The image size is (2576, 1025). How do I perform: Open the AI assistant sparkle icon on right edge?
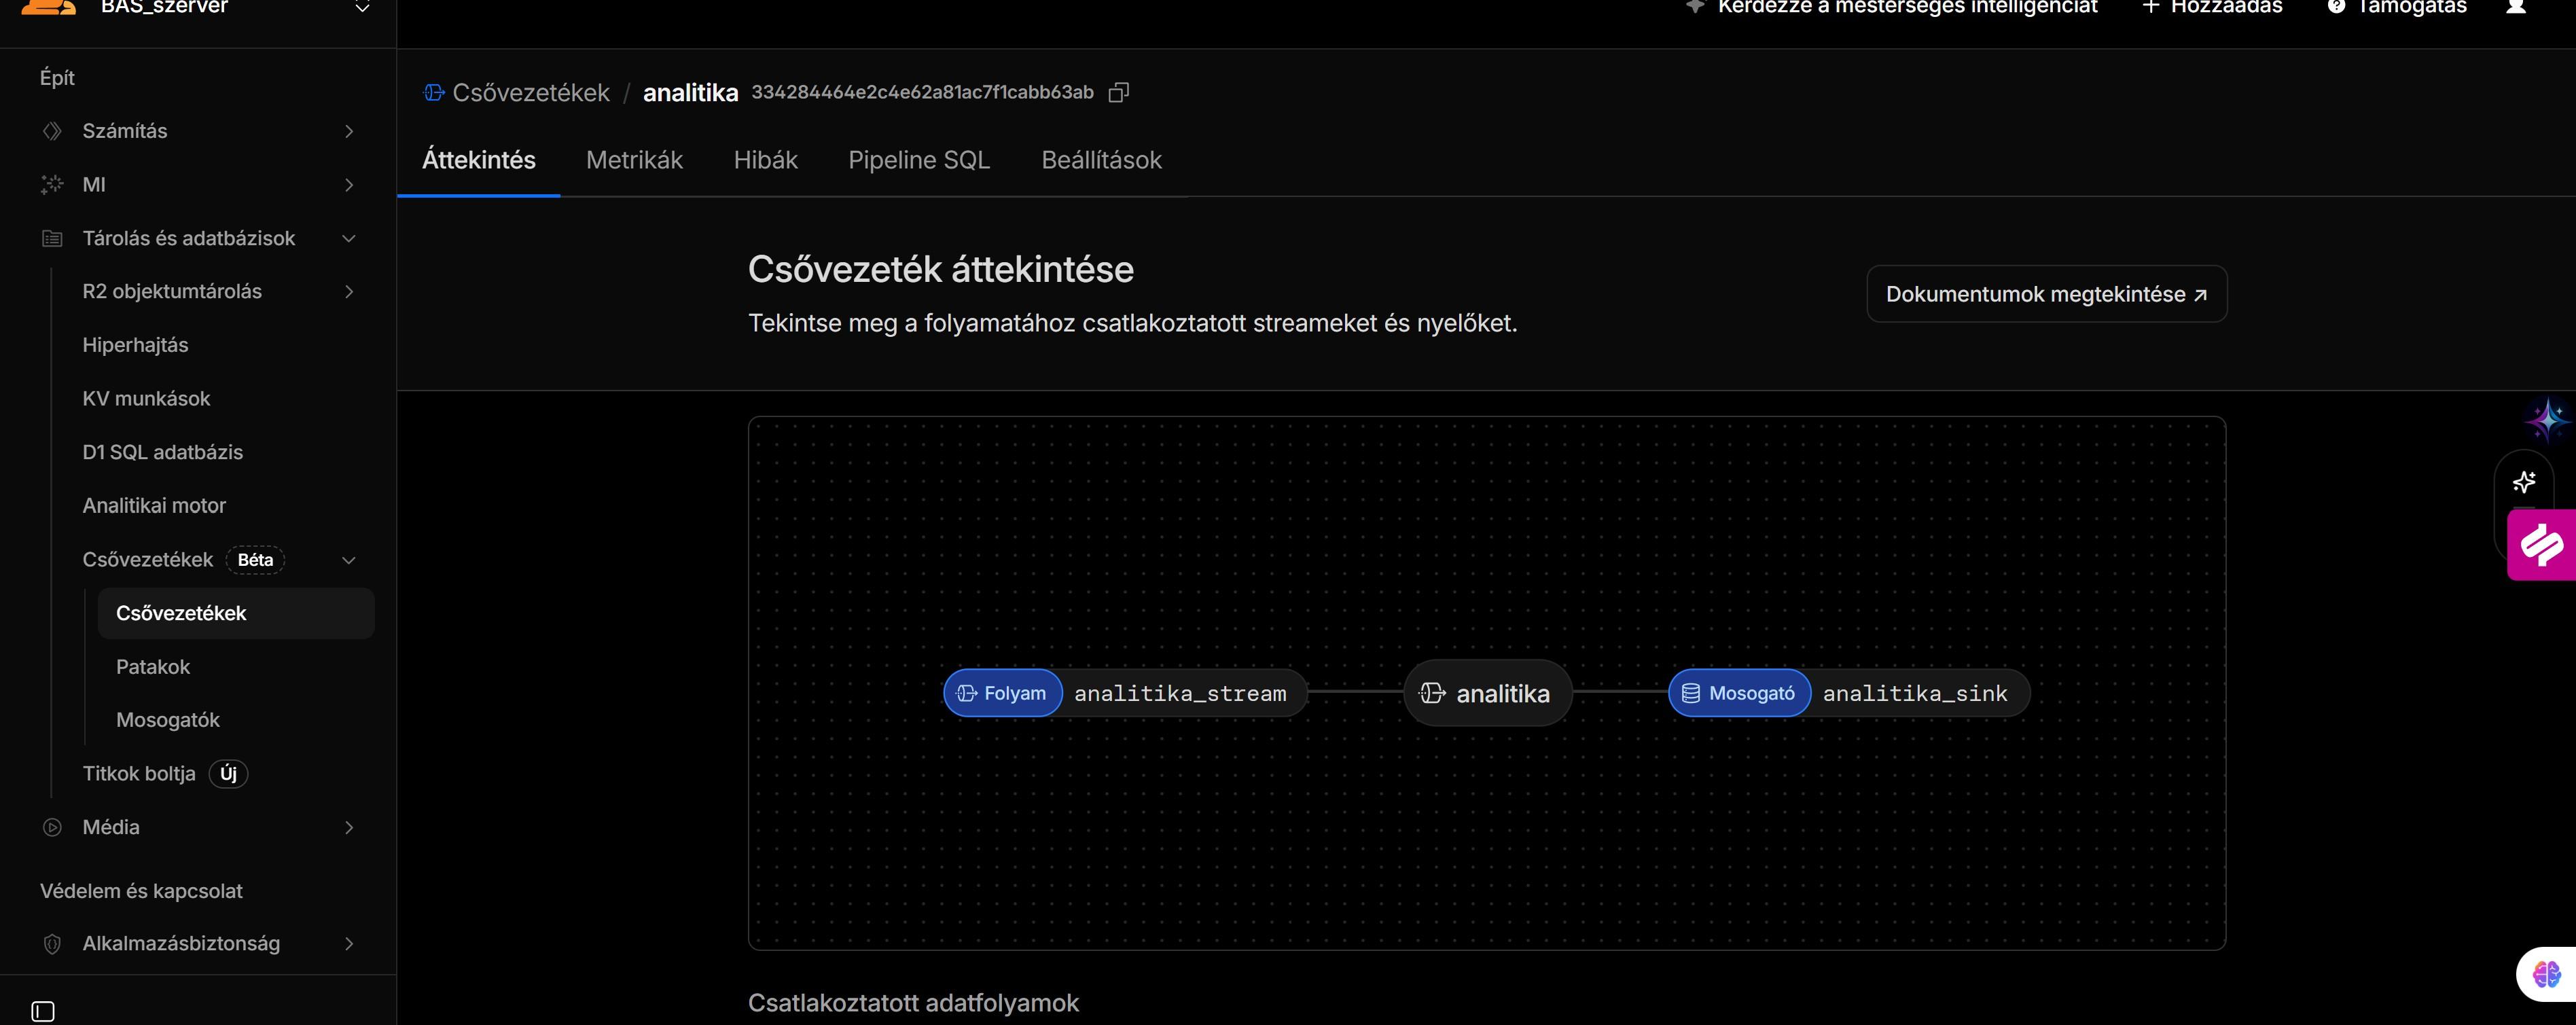[x=2525, y=482]
